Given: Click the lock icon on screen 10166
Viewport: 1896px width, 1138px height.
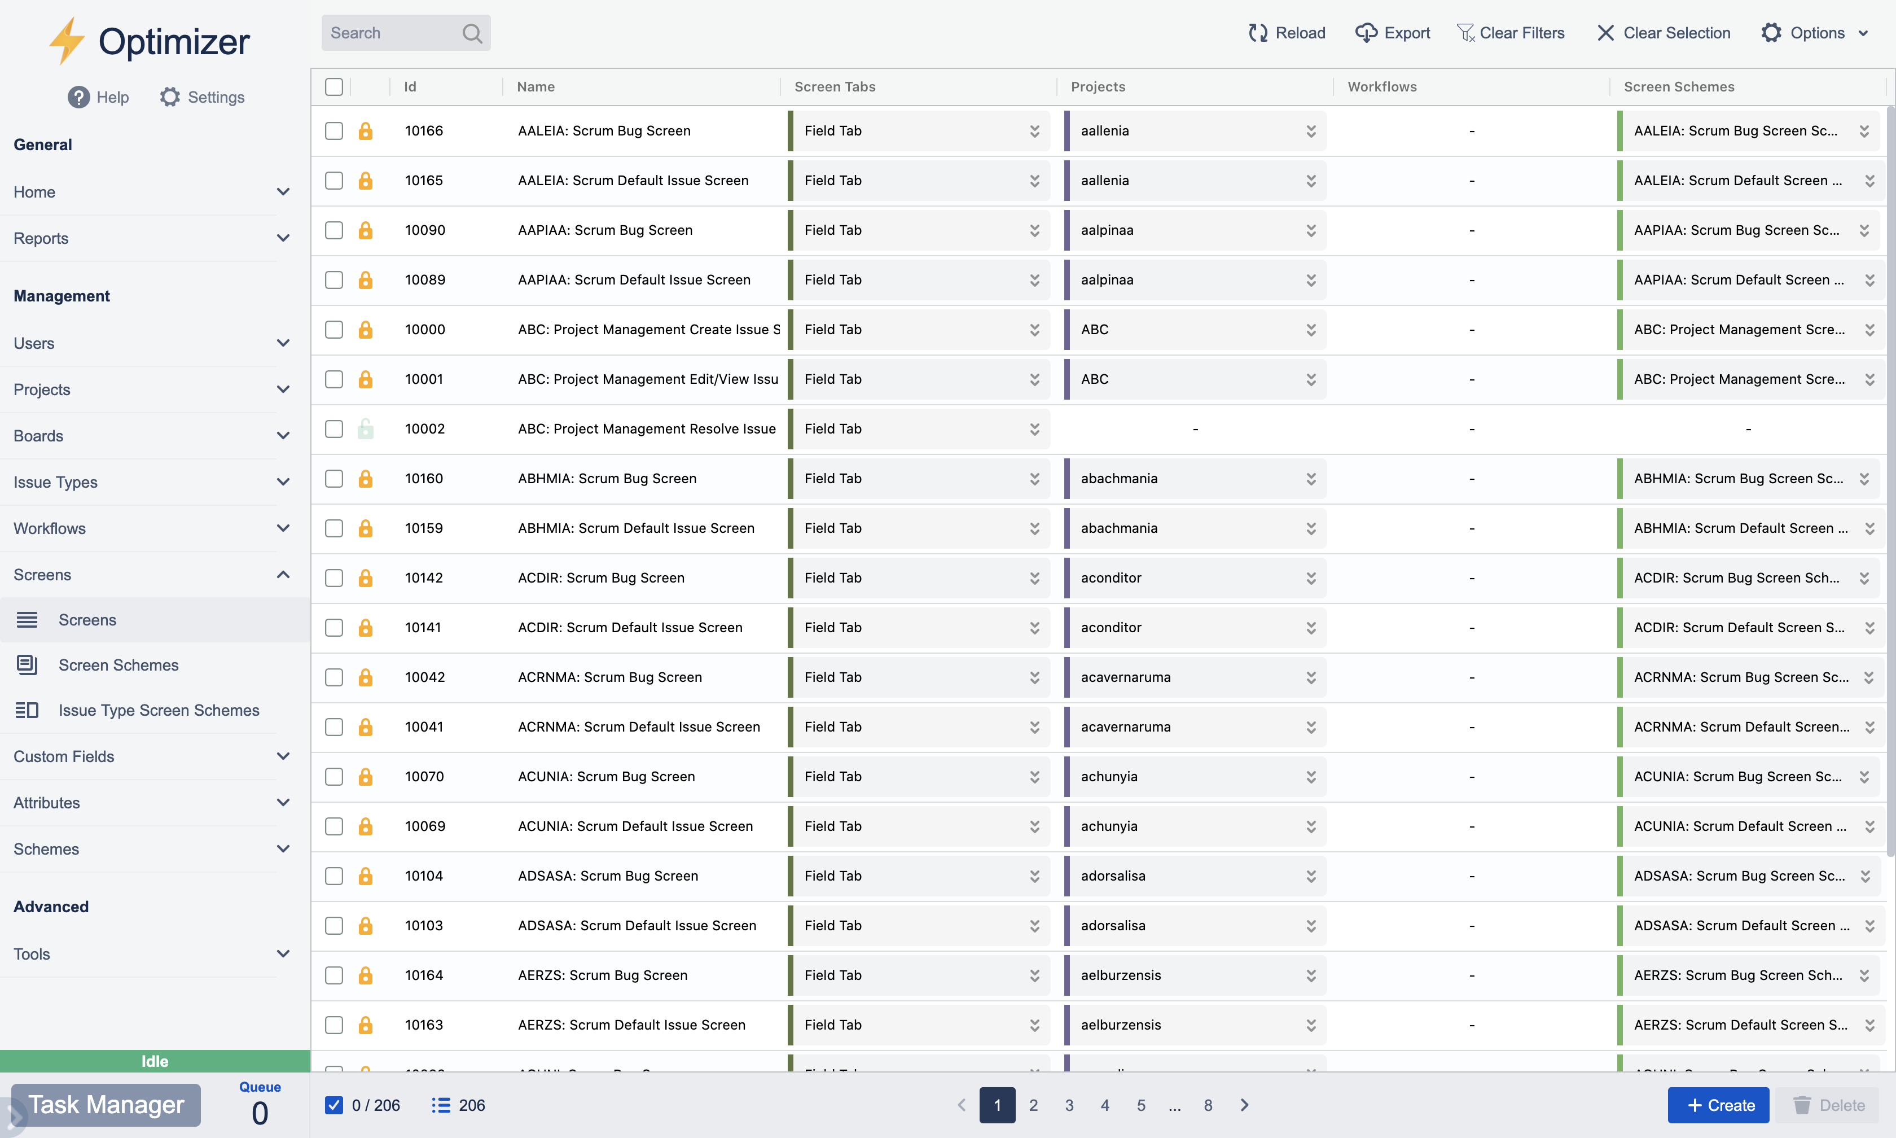Looking at the screenshot, I should (x=366, y=130).
